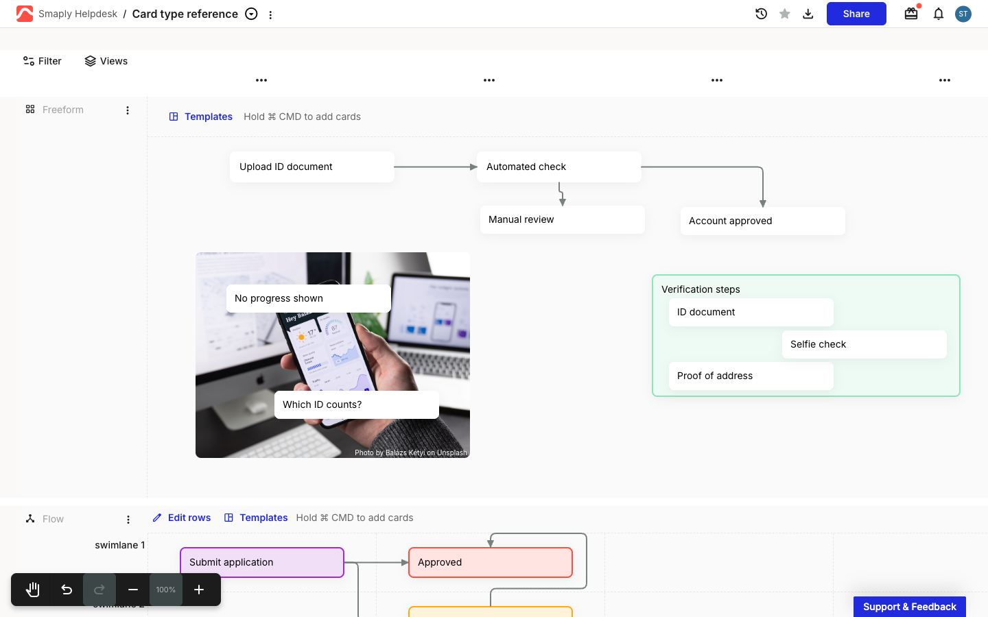Open Templates in the Freeform lane
The image size is (988, 617).
point(201,117)
